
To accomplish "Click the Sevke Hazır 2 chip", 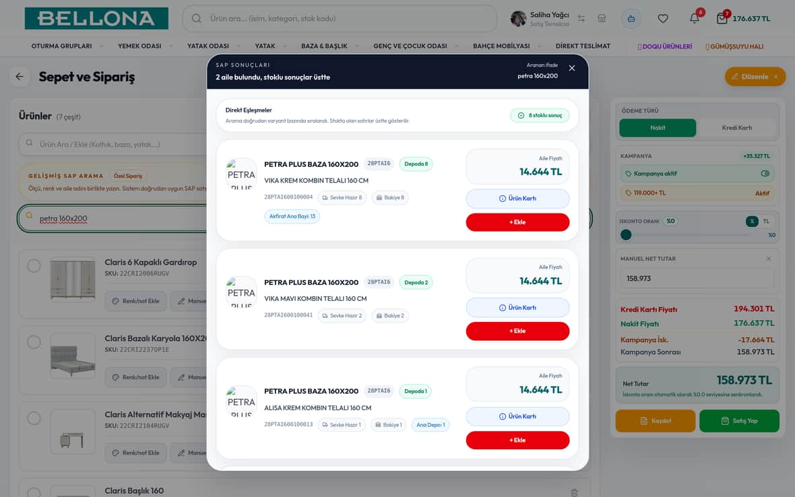I will click(x=342, y=316).
